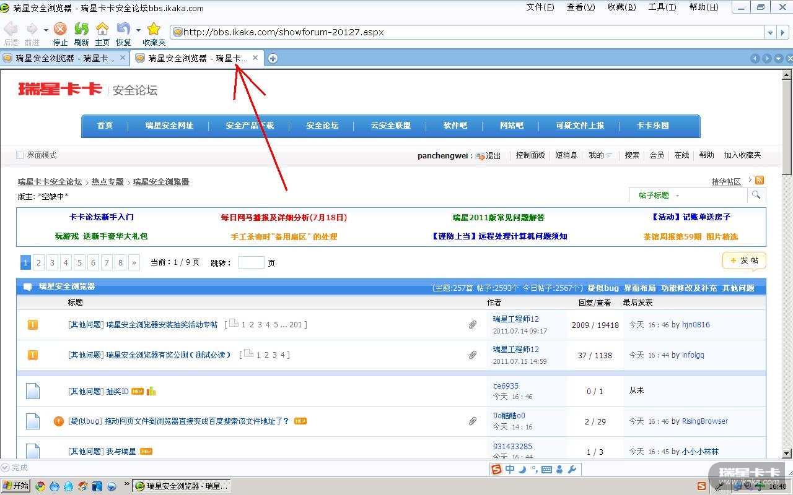The width and height of the screenshot is (793, 495).
Task: Open the 帮助(H) menu
Action: point(704,7)
